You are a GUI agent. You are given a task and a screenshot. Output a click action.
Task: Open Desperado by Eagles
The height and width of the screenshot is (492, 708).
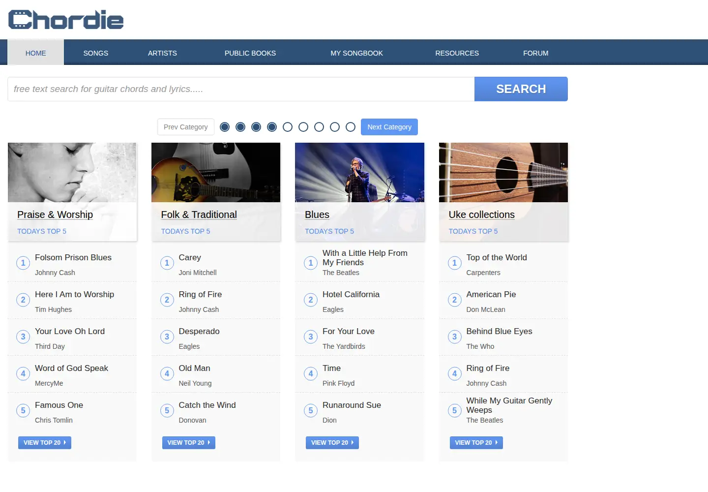pos(199,331)
